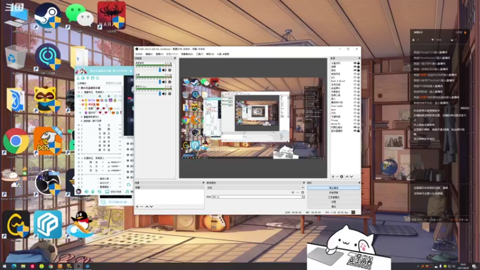The image size is (480, 270).
Task: Click transition duration stepper arrows
Action: click(304, 197)
